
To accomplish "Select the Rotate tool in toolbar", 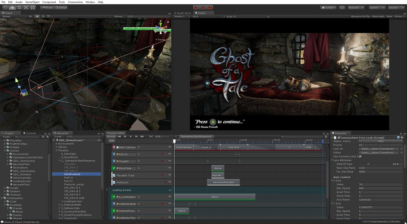I will pos(19,7).
